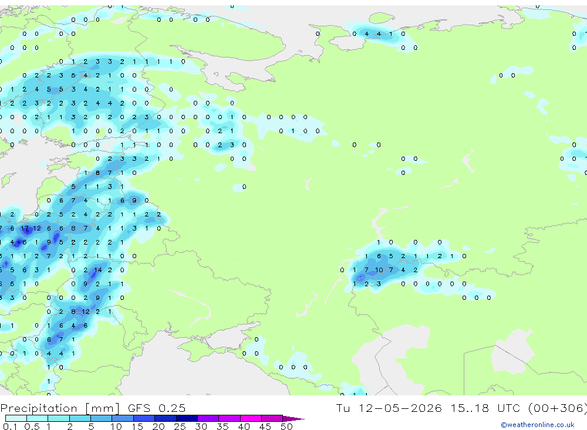Click the 30–35 mm violet legend swatch
Screen dimensions: 587x430
(208, 418)
